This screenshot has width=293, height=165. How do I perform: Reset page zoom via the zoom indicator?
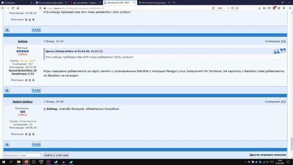point(220,8)
